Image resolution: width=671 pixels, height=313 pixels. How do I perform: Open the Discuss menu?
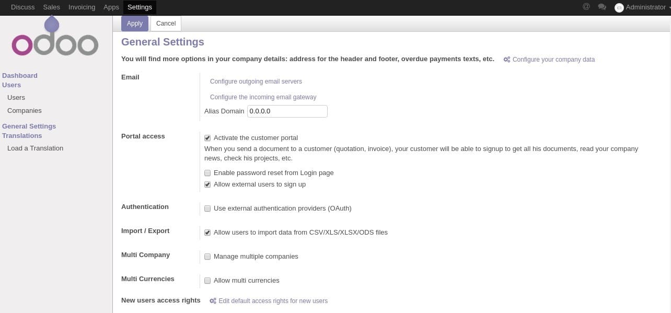(x=22, y=7)
